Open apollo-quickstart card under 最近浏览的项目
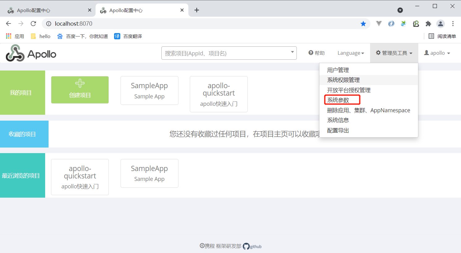 [80, 177]
